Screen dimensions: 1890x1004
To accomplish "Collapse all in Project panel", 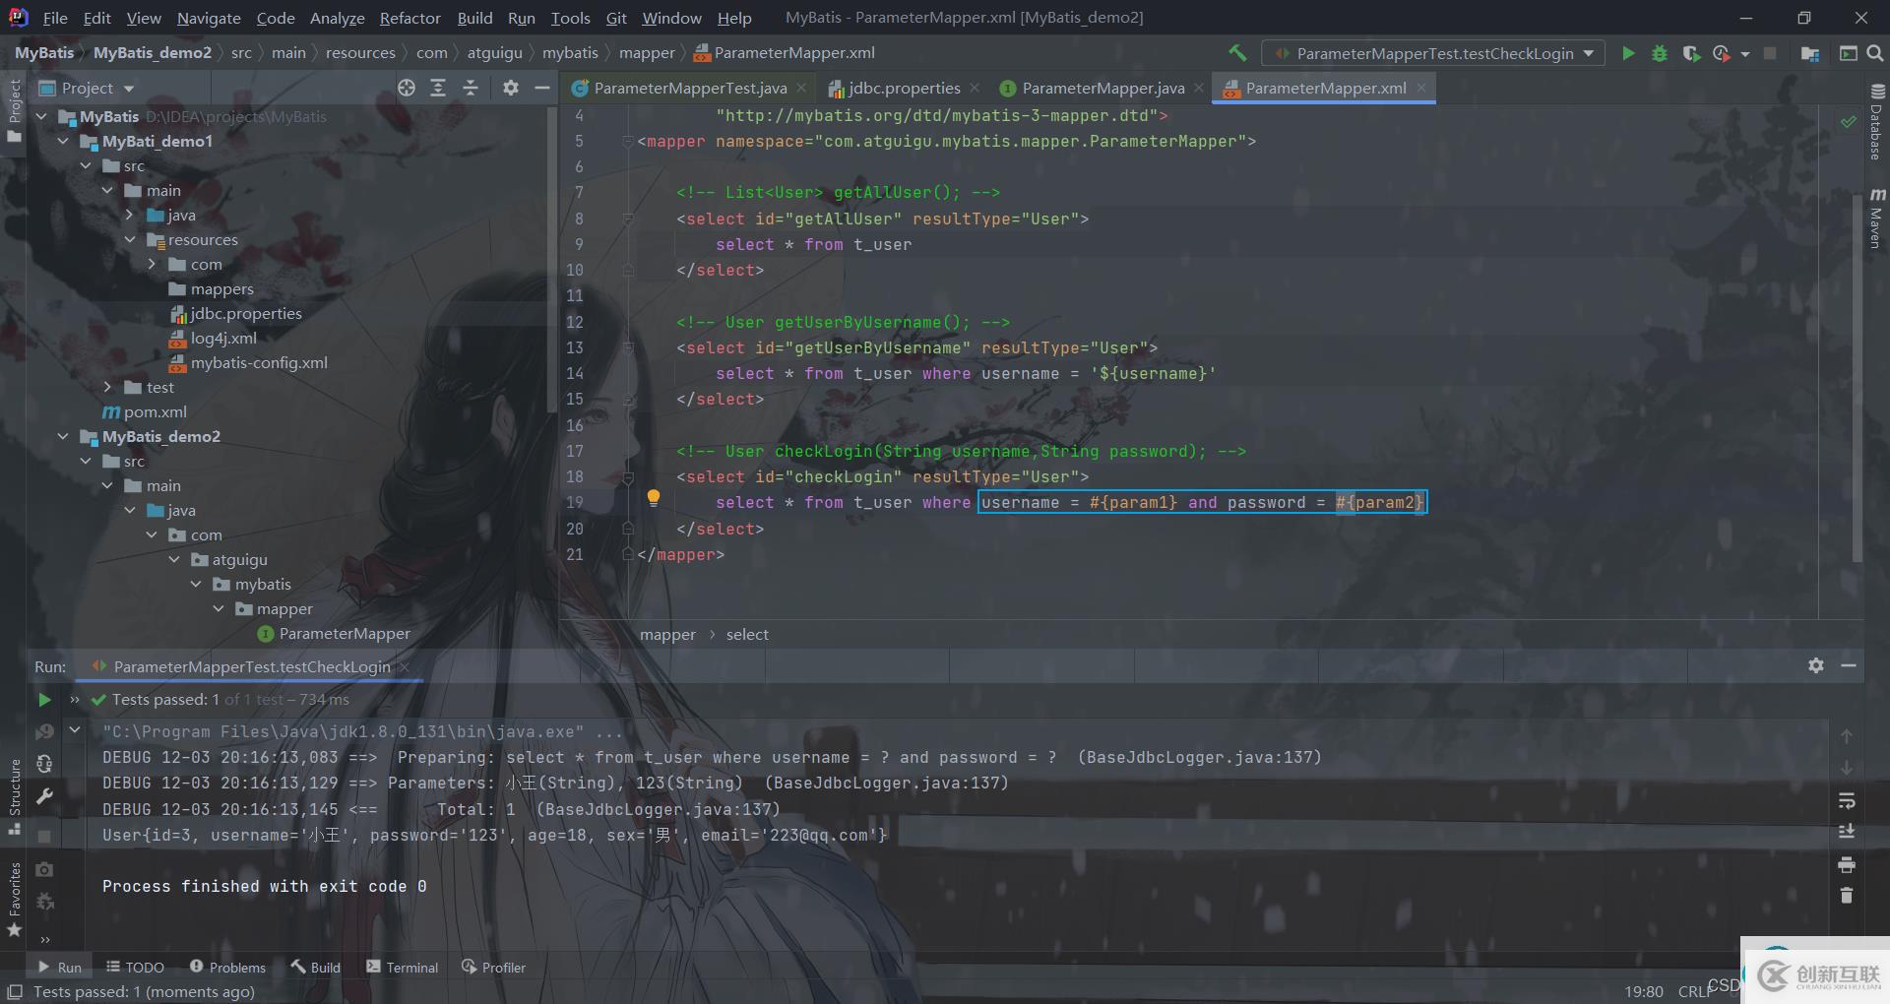I will coord(471,88).
